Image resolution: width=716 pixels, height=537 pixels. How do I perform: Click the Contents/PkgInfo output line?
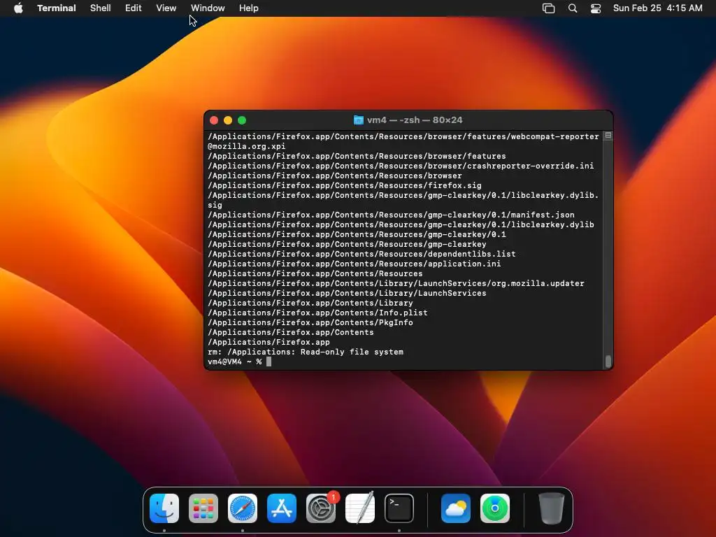(x=310, y=322)
